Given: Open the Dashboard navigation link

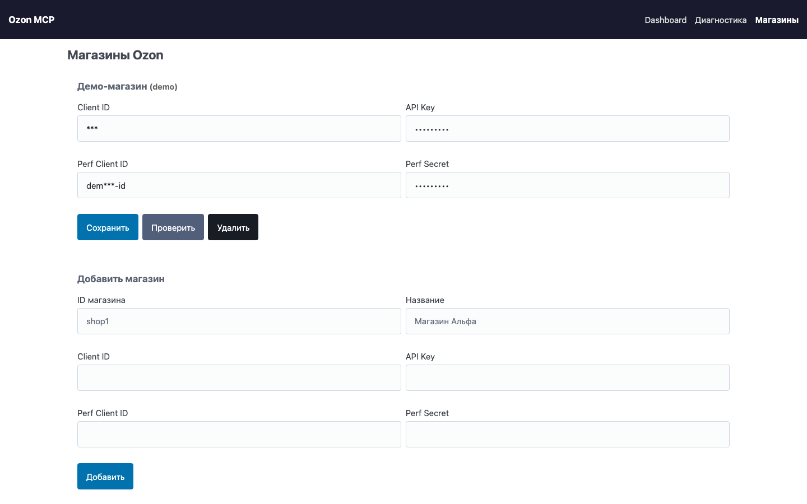Looking at the screenshot, I should pyautogui.click(x=665, y=20).
